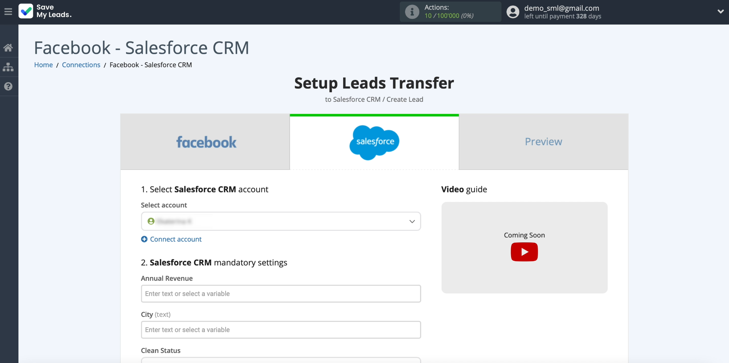Image resolution: width=729 pixels, height=363 pixels.
Task: Click the Save My Leads checkmark logo
Action: click(26, 11)
